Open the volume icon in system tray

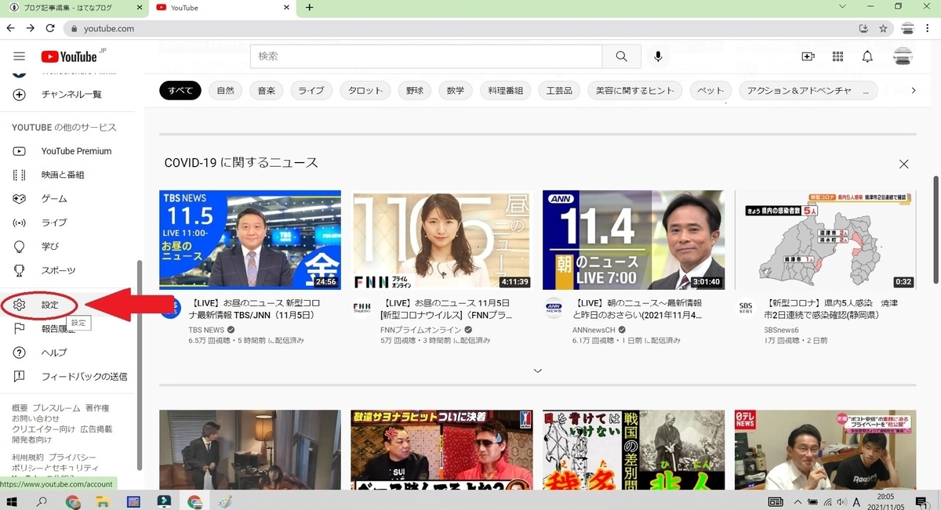843,501
